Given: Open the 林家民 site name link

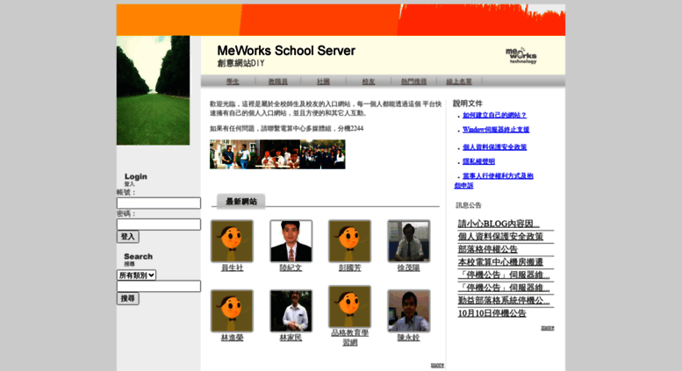Looking at the screenshot, I should [x=291, y=338].
